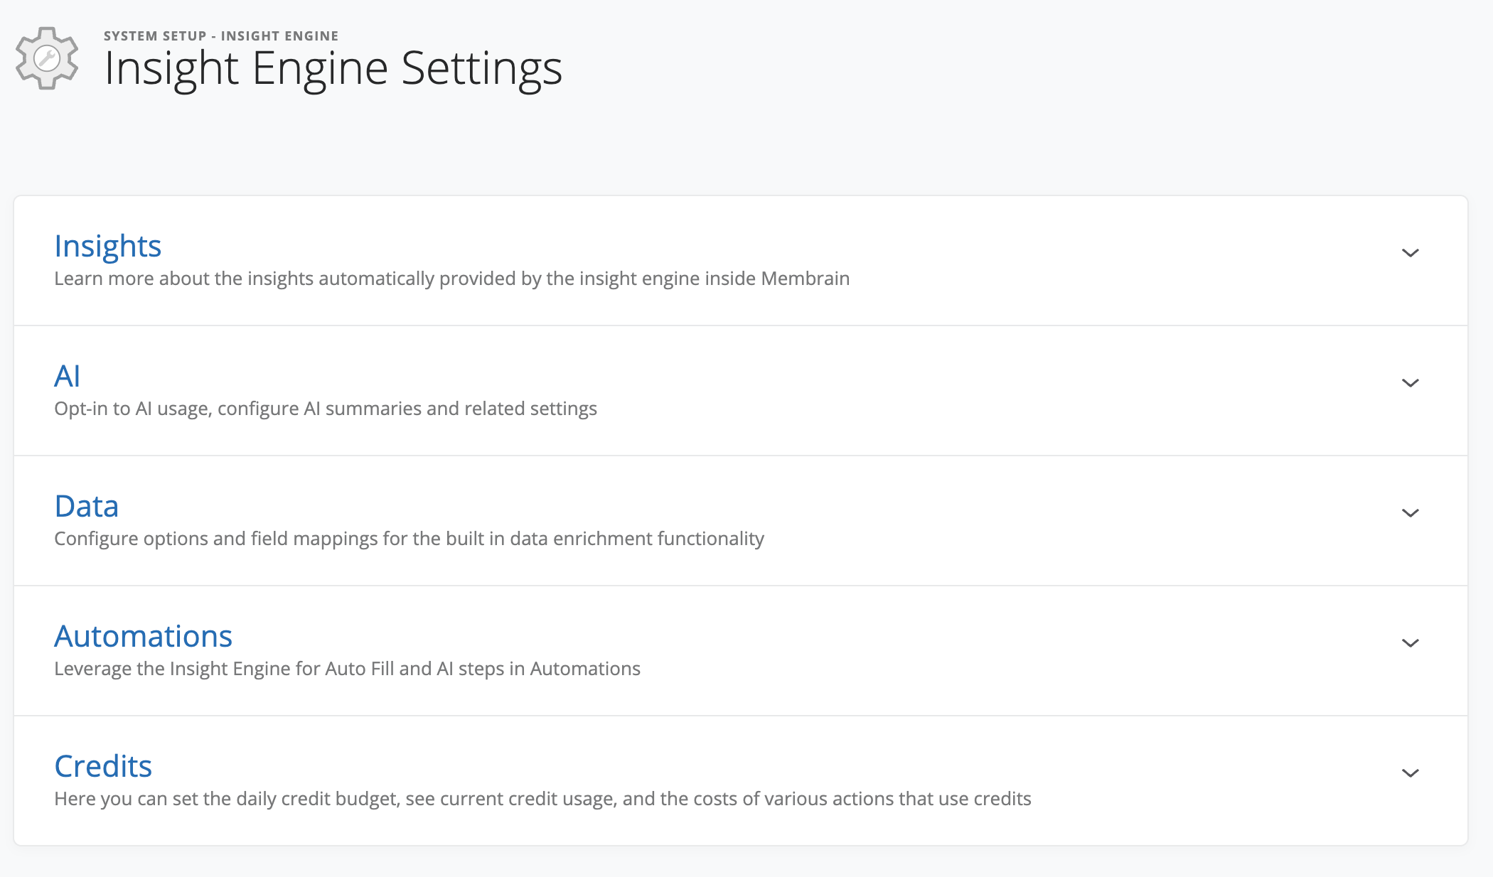
Task: Expand the Insights section chevron
Action: pyautogui.click(x=1410, y=253)
